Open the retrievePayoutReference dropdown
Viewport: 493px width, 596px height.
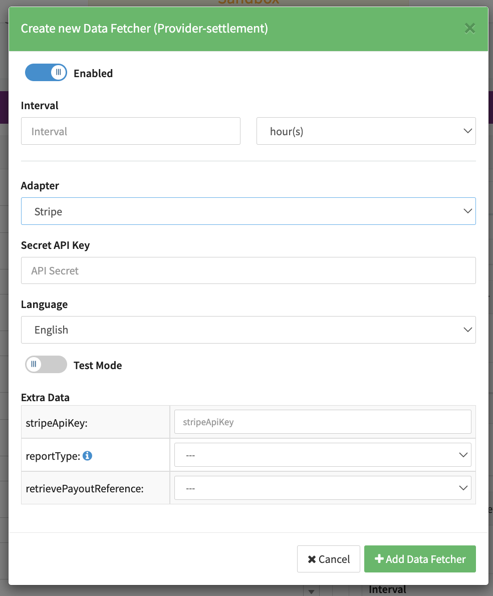[322, 488]
